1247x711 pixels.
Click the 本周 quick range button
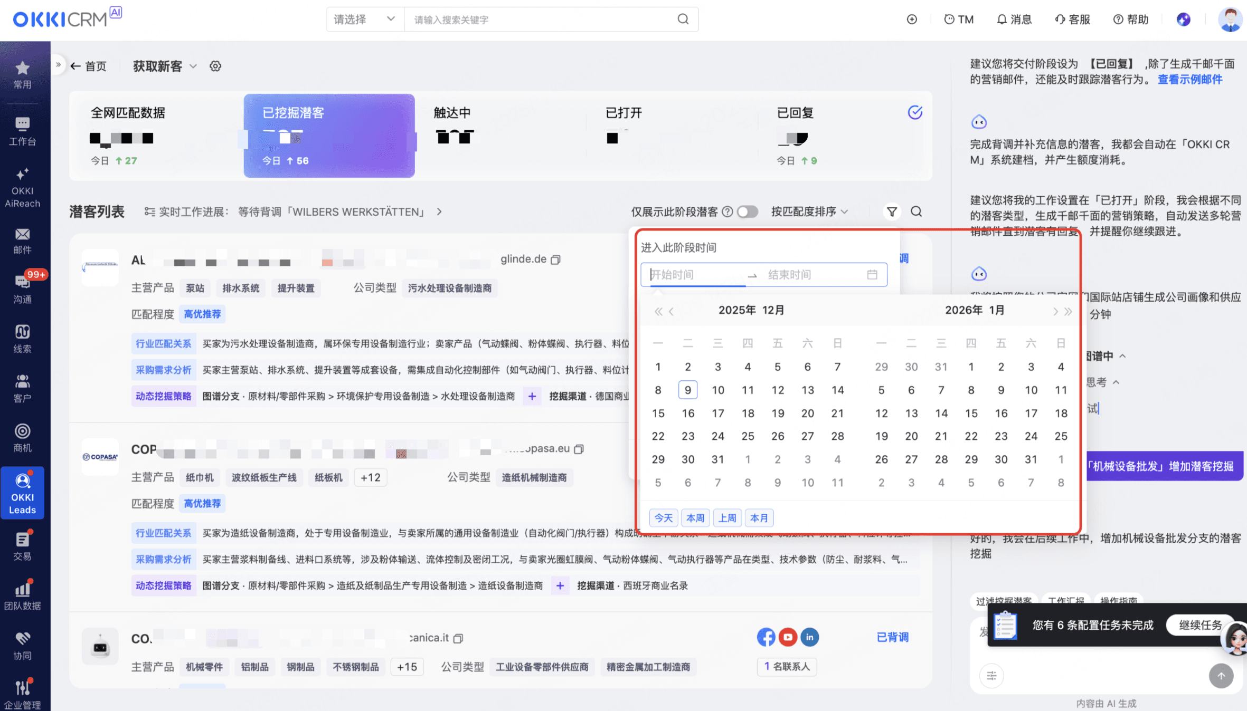point(695,518)
